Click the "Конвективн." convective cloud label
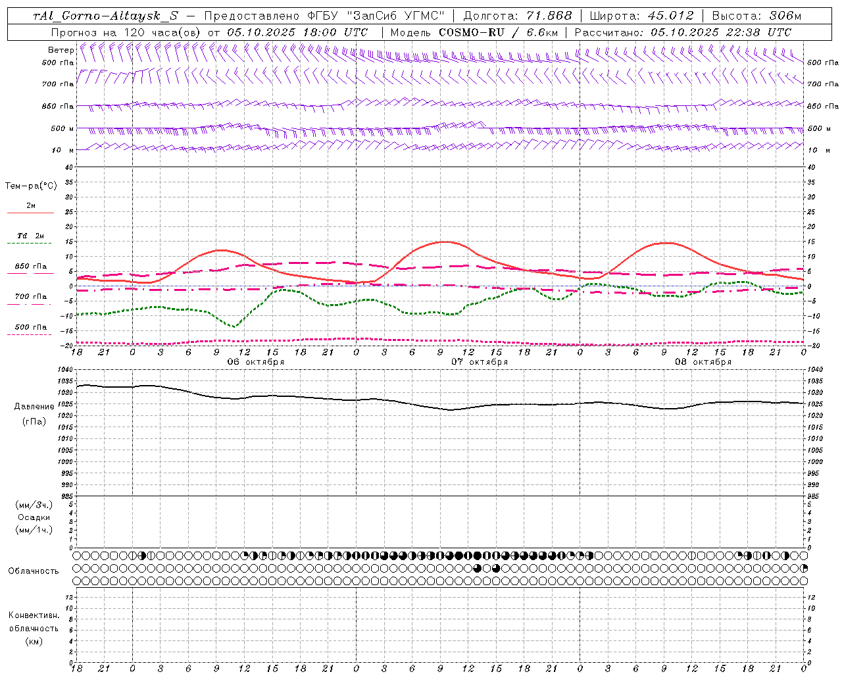 34,615
